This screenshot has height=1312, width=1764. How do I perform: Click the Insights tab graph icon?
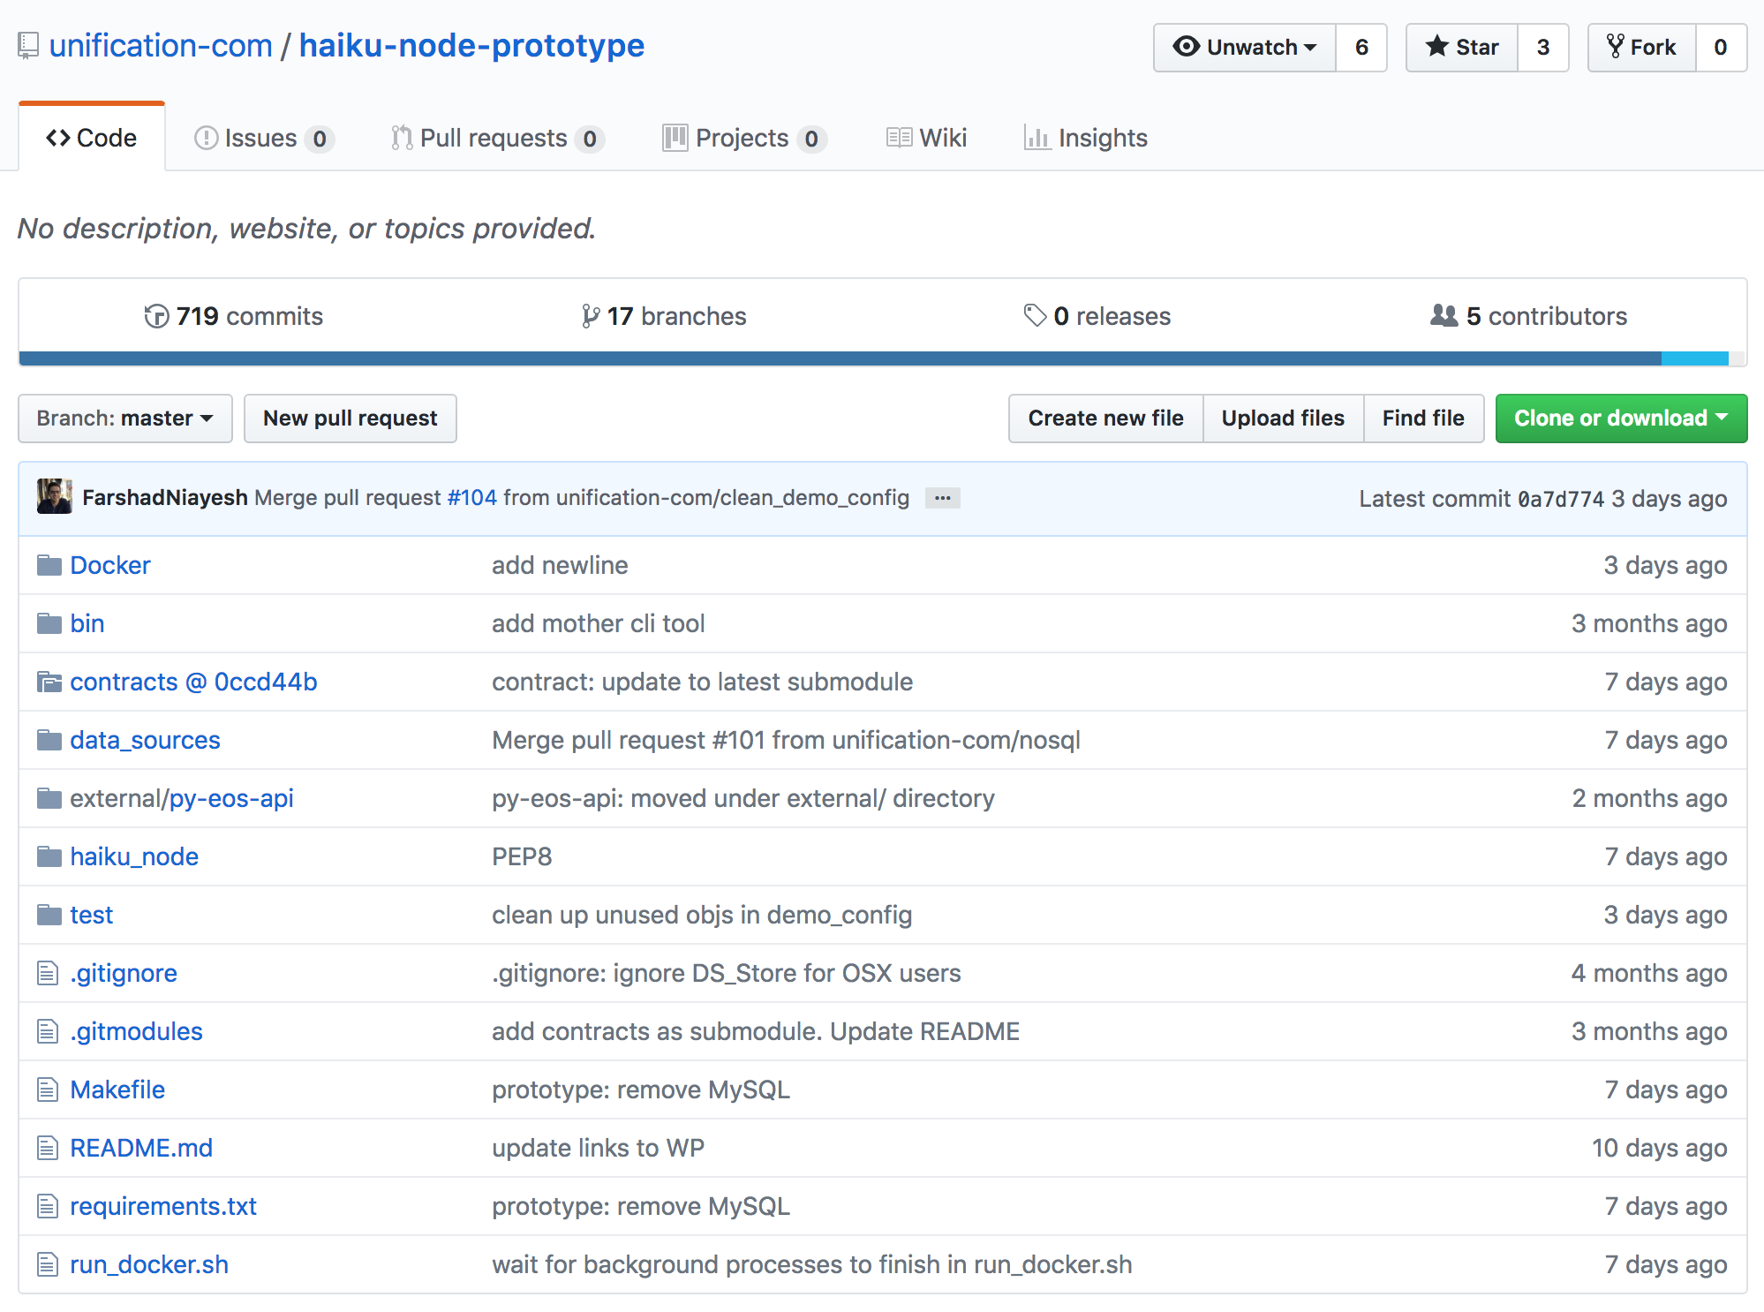click(x=1037, y=138)
